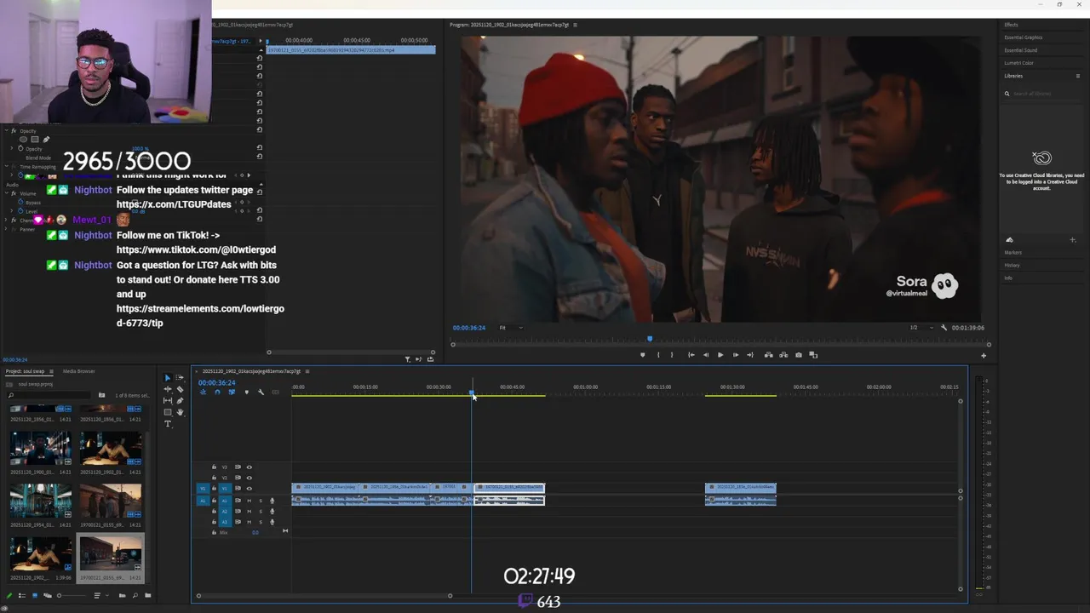This screenshot has height=613, width=1090.
Task: Switch Project panel to list view
Action: point(22,596)
